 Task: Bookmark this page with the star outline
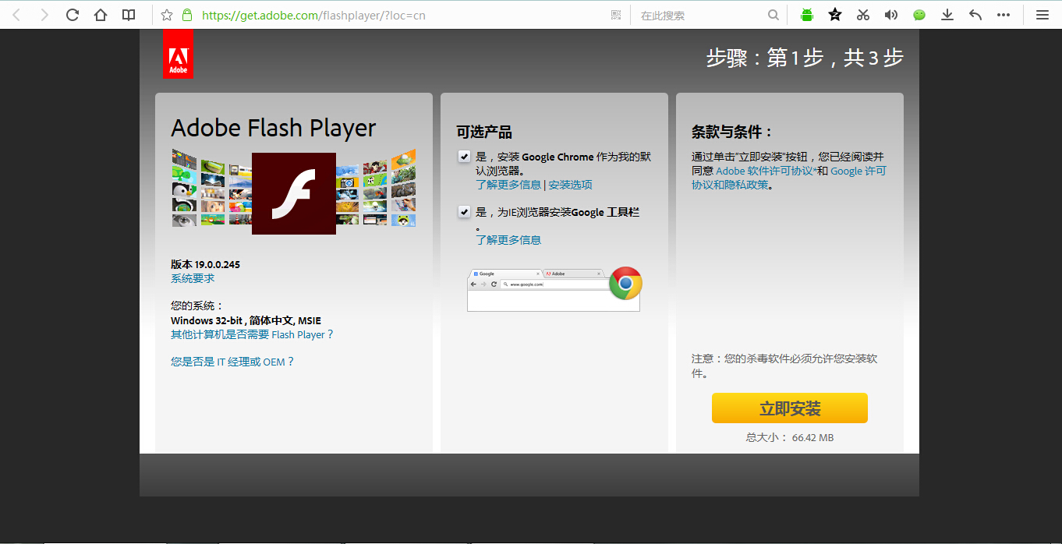point(167,15)
